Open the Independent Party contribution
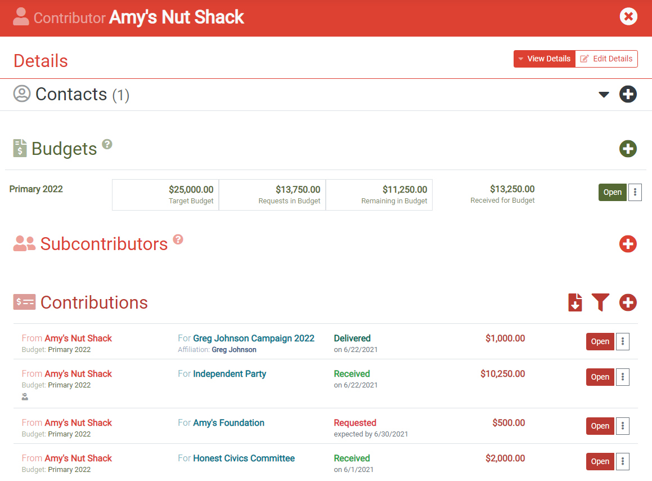This screenshot has height=481, width=652. pyautogui.click(x=600, y=377)
